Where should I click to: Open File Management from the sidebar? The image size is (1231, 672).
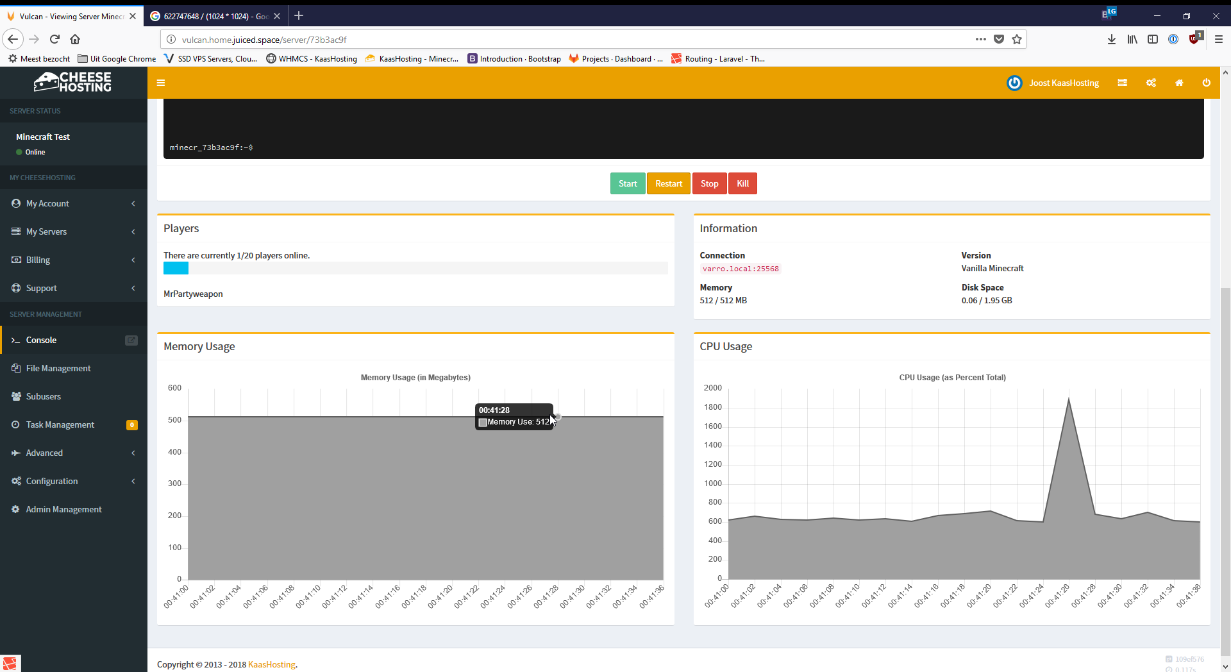click(58, 368)
